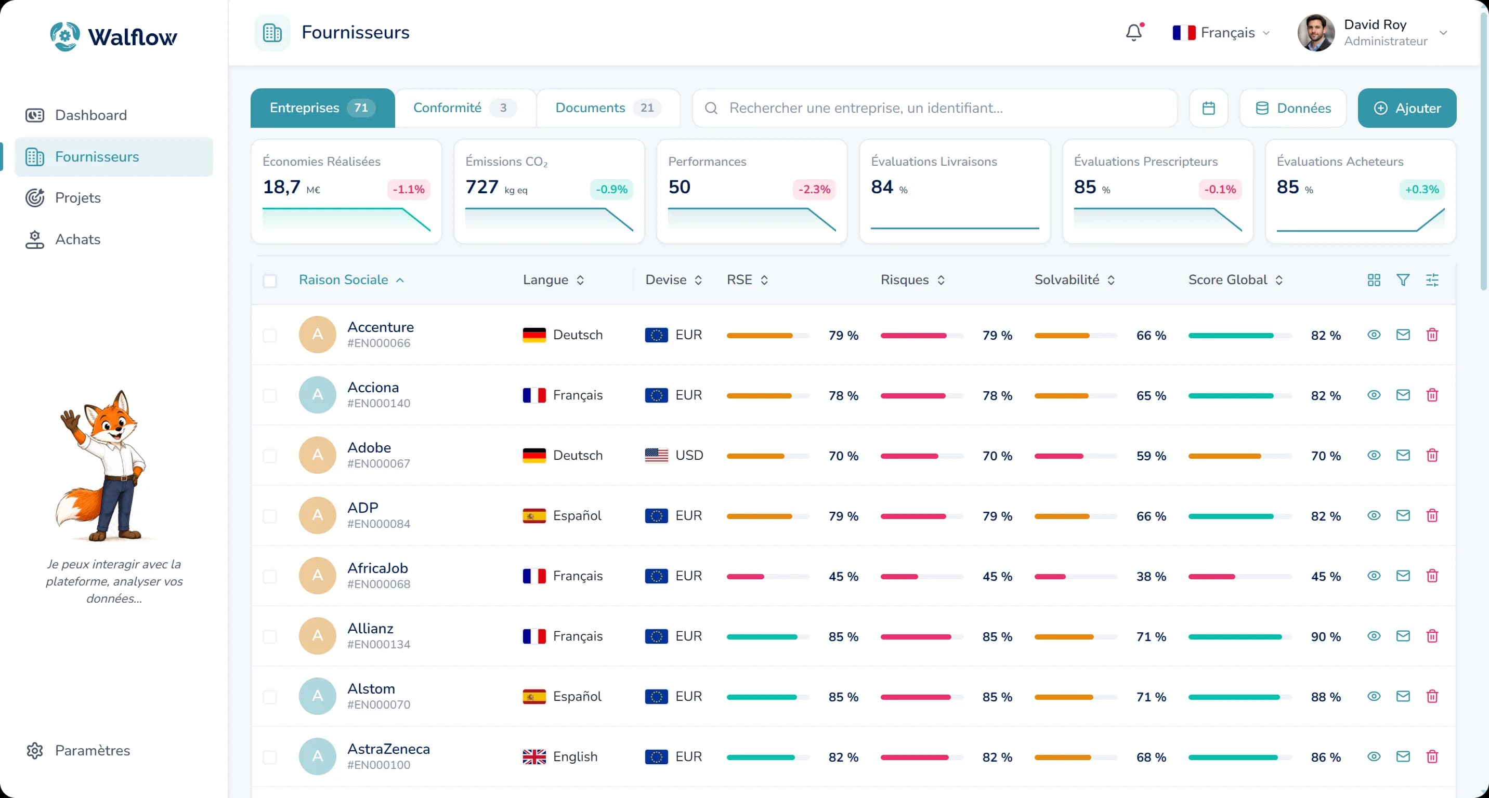This screenshot has height=798, width=1489.
Task: Delete the ADP entry
Action: (1432, 516)
